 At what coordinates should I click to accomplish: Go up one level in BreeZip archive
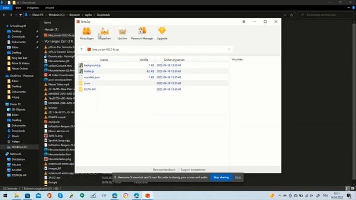[x=82, y=49]
